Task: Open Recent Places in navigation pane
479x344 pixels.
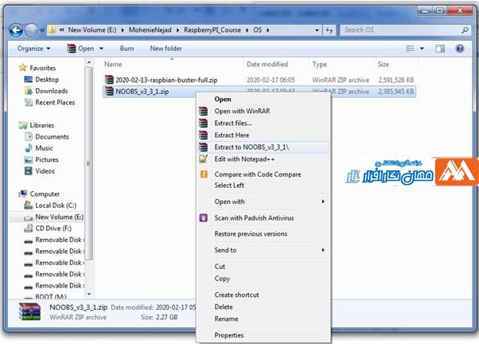Action: click(x=55, y=103)
